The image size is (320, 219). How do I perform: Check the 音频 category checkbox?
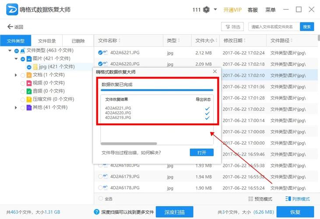coord(23,92)
